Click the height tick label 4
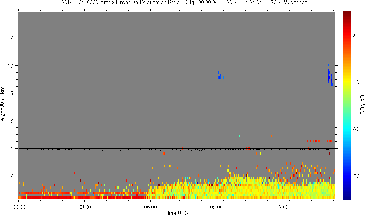The image size is (365, 215). 11,148
